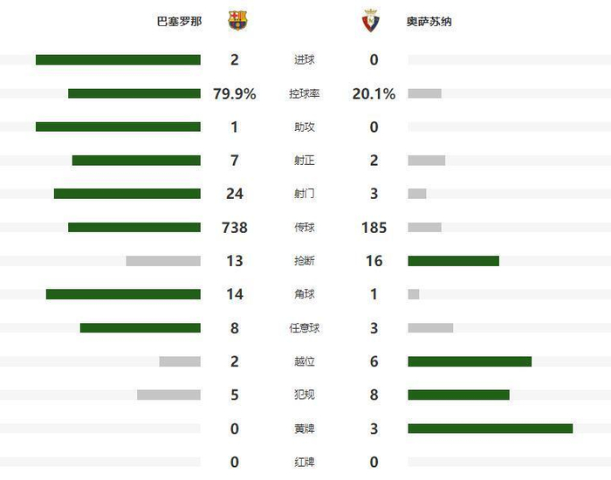Image resolution: width=611 pixels, height=480 pixels.
Task: Click Barcelona's green goals bar
Action: (x=118, y=59)
